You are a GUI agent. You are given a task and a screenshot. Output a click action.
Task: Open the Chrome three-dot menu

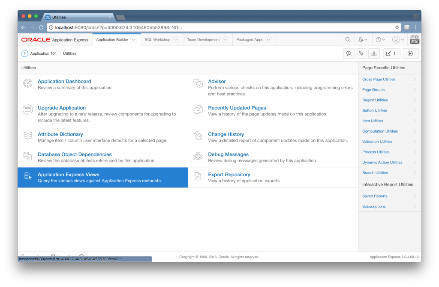415,27
